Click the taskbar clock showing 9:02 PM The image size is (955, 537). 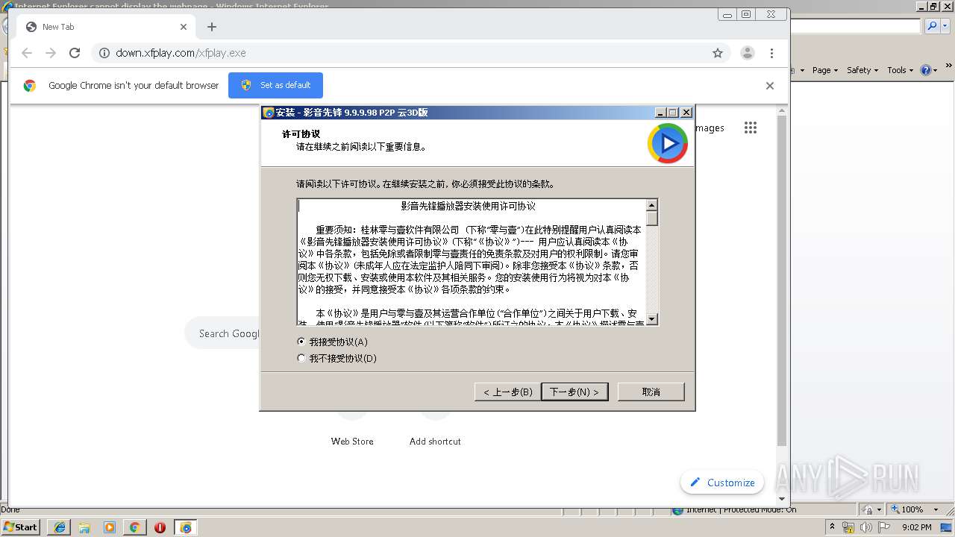pyautogui.click(x=916, y=527)
